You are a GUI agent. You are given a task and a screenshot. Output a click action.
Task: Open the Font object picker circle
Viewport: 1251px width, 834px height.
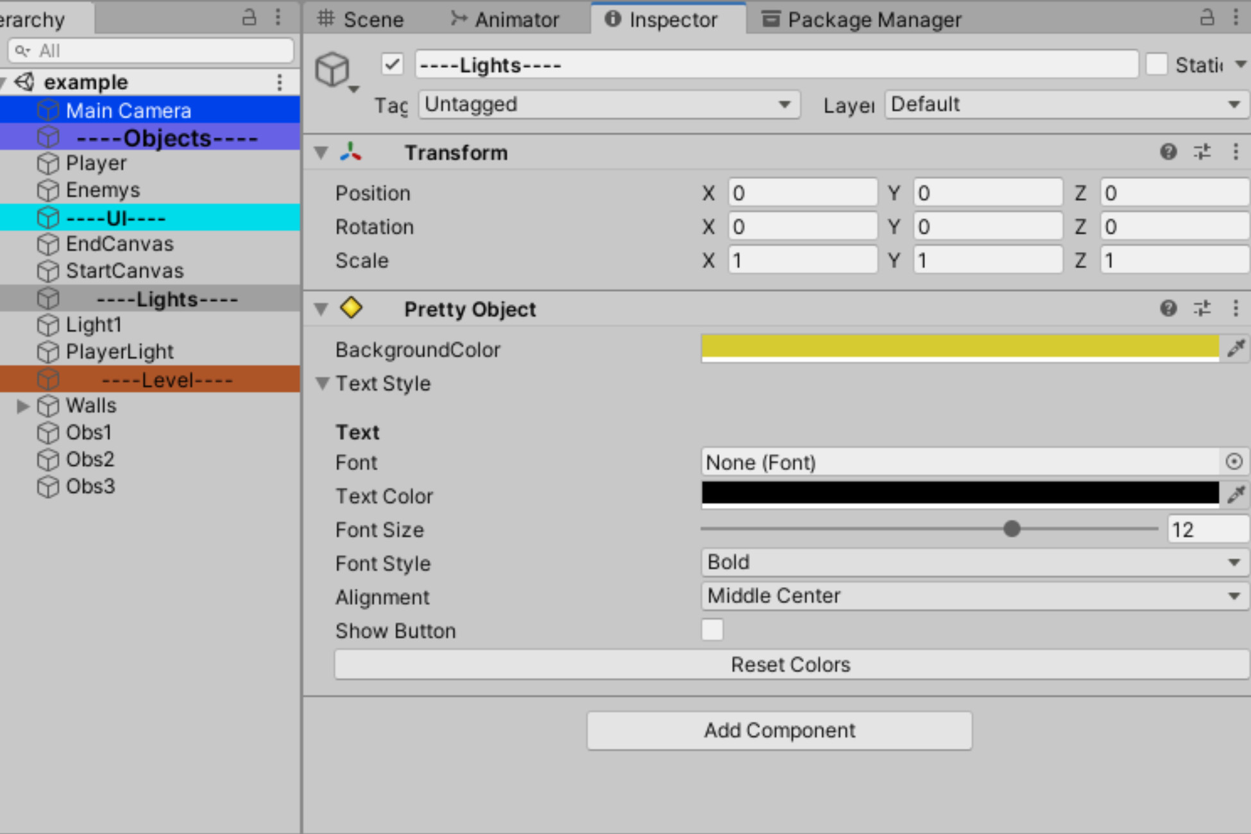[1233, 461]
